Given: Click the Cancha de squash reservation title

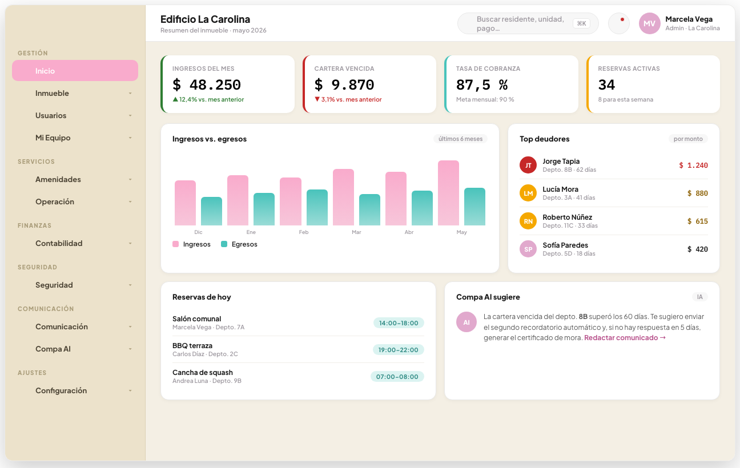Looking at the screenshot, I should (203, 373).
